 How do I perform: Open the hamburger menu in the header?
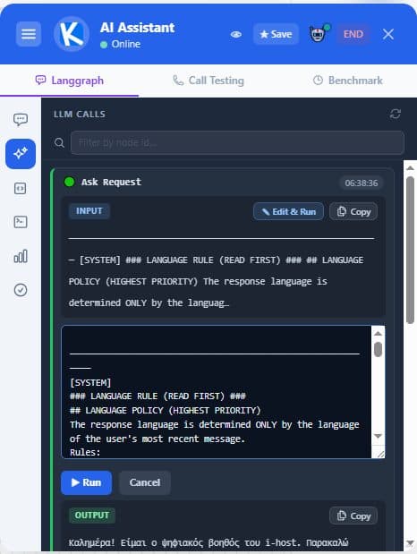tap(29, 34)
